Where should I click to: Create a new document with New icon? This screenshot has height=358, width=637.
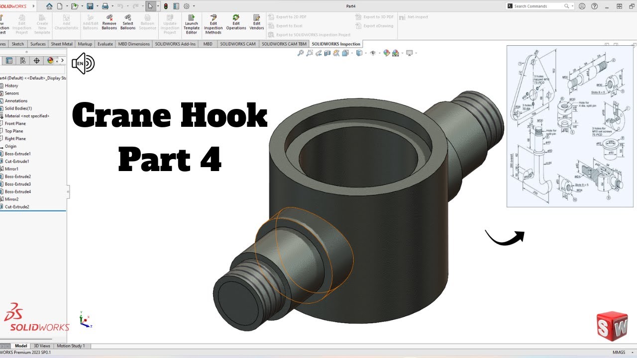[60, 6]
